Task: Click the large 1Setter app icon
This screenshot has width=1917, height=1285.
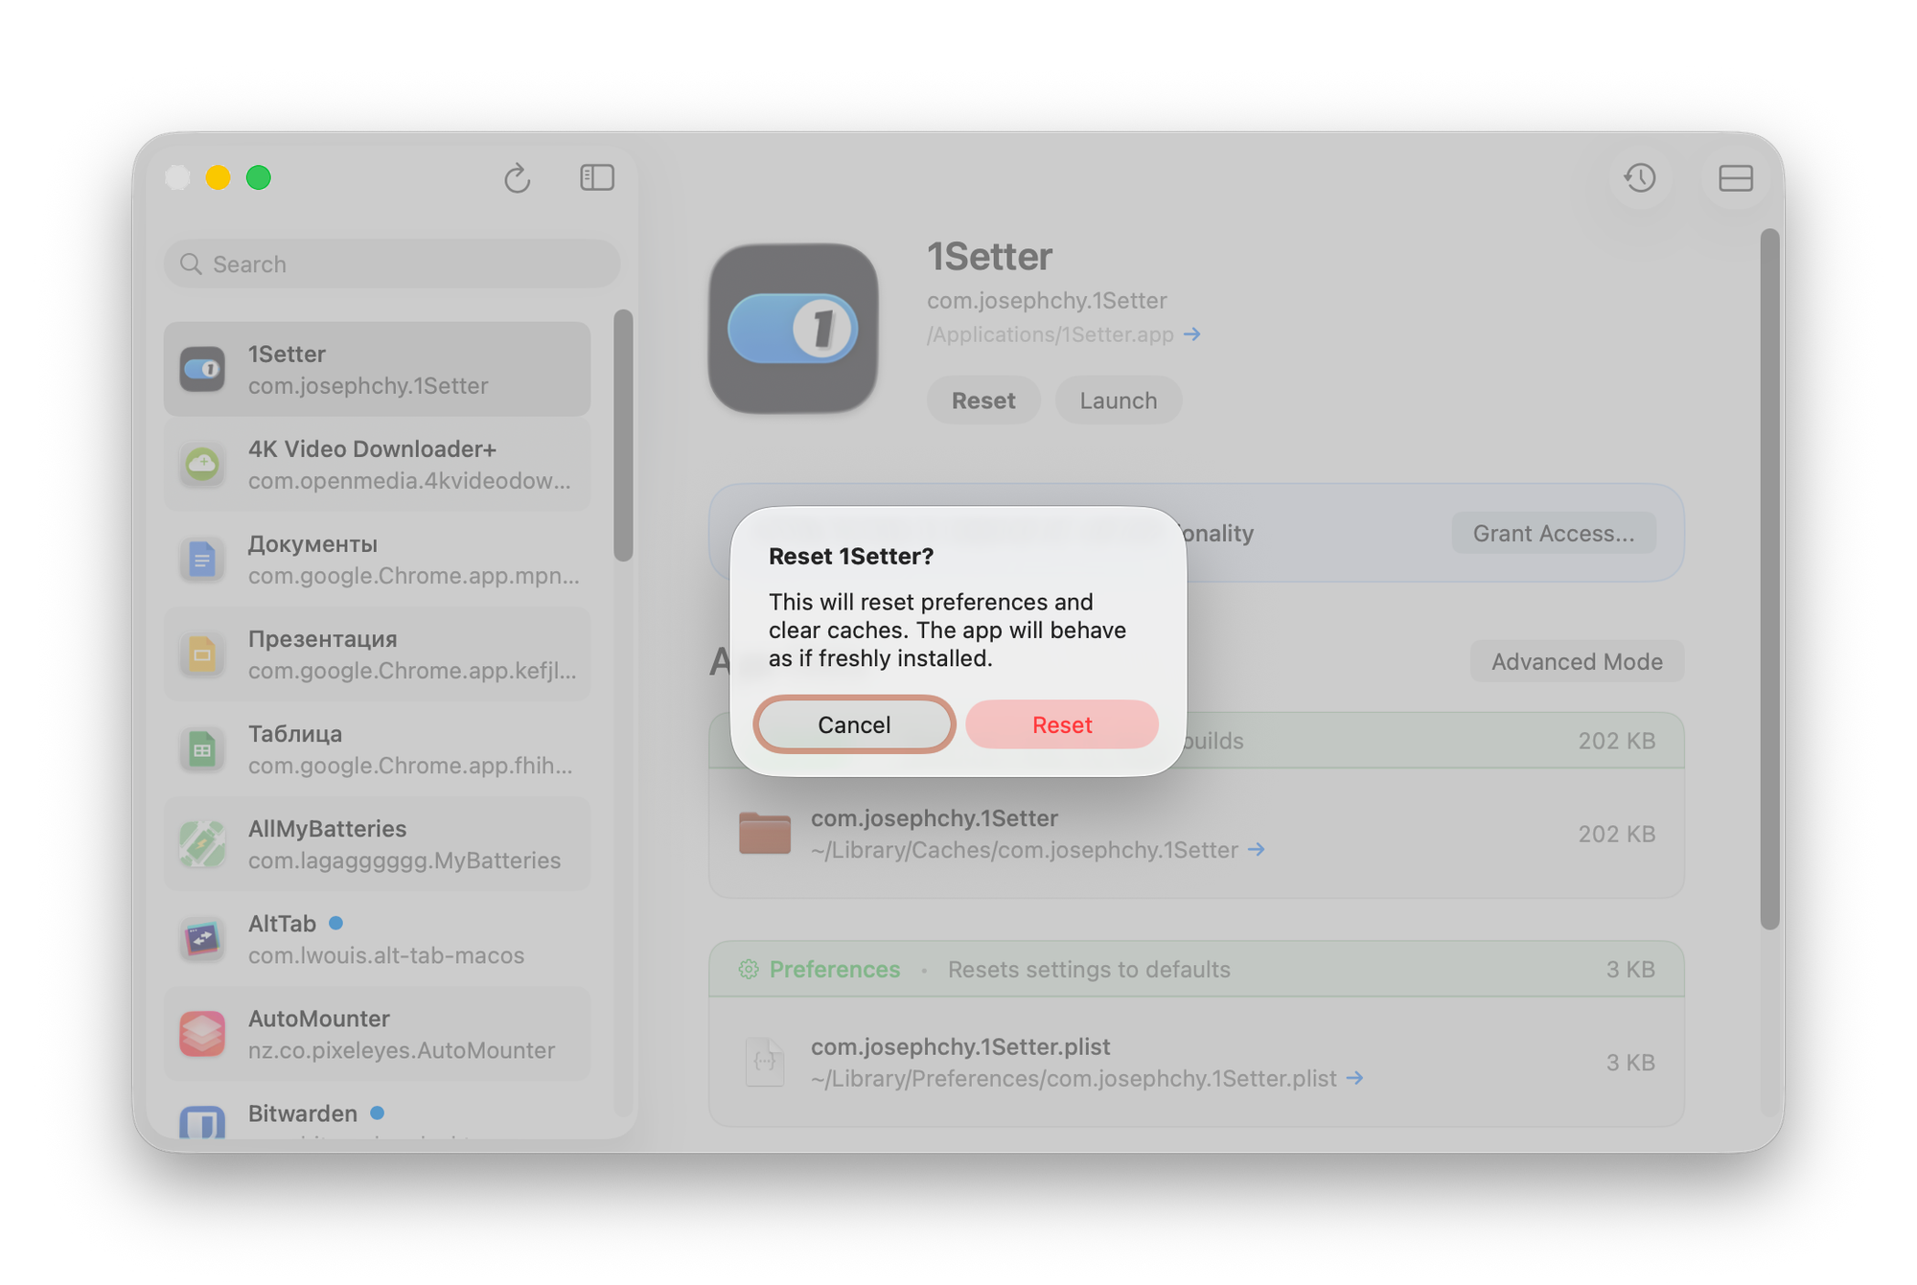Action: [x=793, y=329]
